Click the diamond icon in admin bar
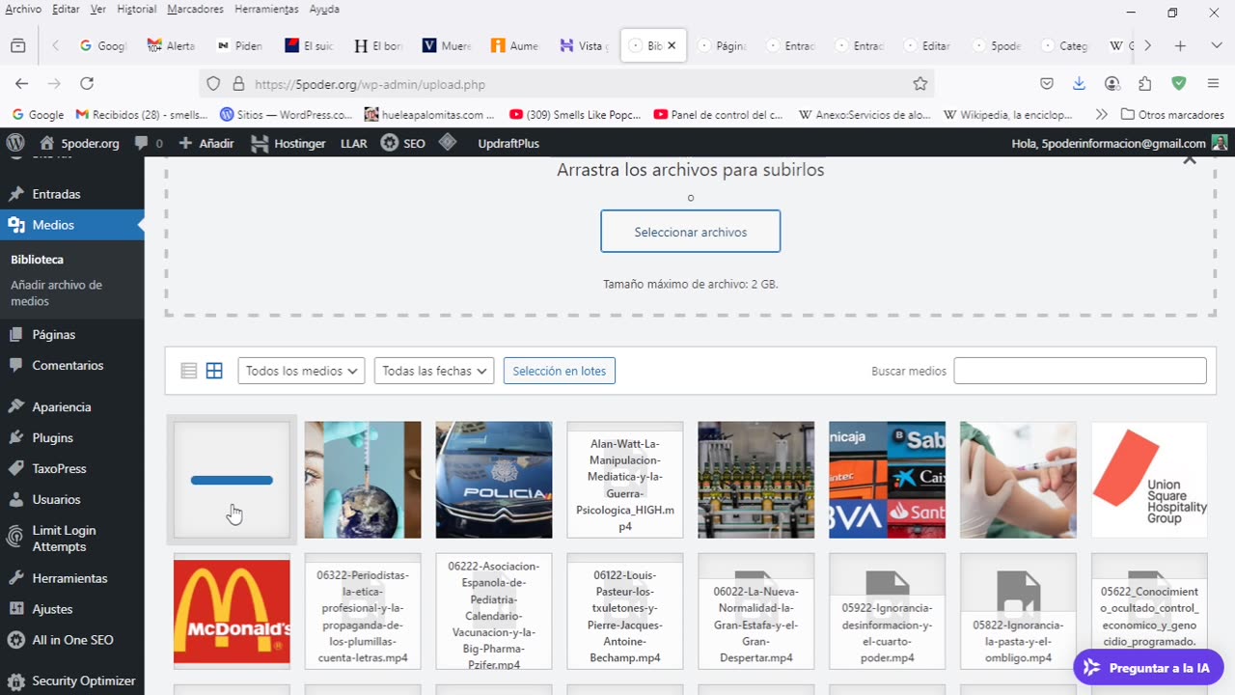The image size is (1235, 695). (447, 143)
